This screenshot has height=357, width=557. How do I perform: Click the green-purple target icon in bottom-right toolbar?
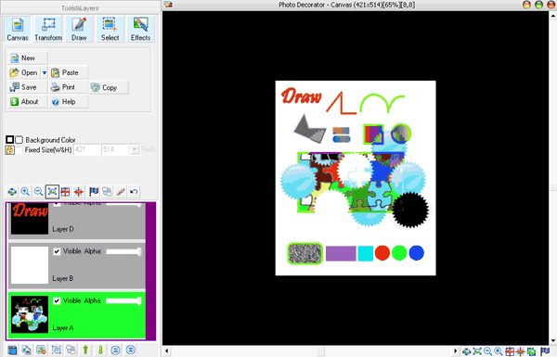[531, 351]
